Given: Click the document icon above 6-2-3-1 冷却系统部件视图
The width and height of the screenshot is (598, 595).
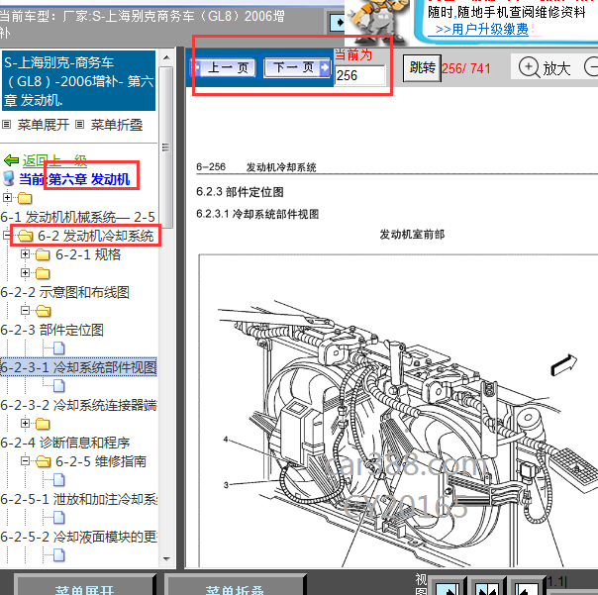Looking at the screenshot, I should point(59,348).
